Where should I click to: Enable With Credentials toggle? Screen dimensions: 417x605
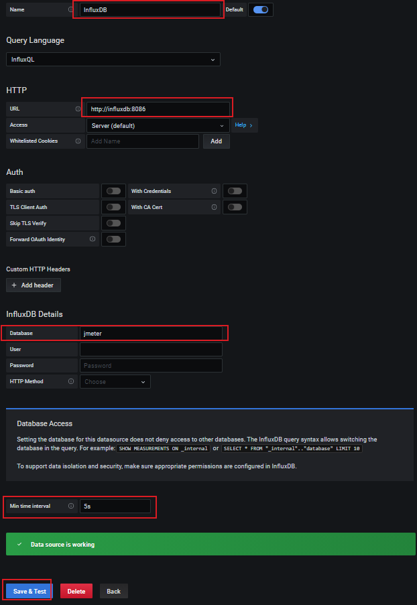point(235,191)
